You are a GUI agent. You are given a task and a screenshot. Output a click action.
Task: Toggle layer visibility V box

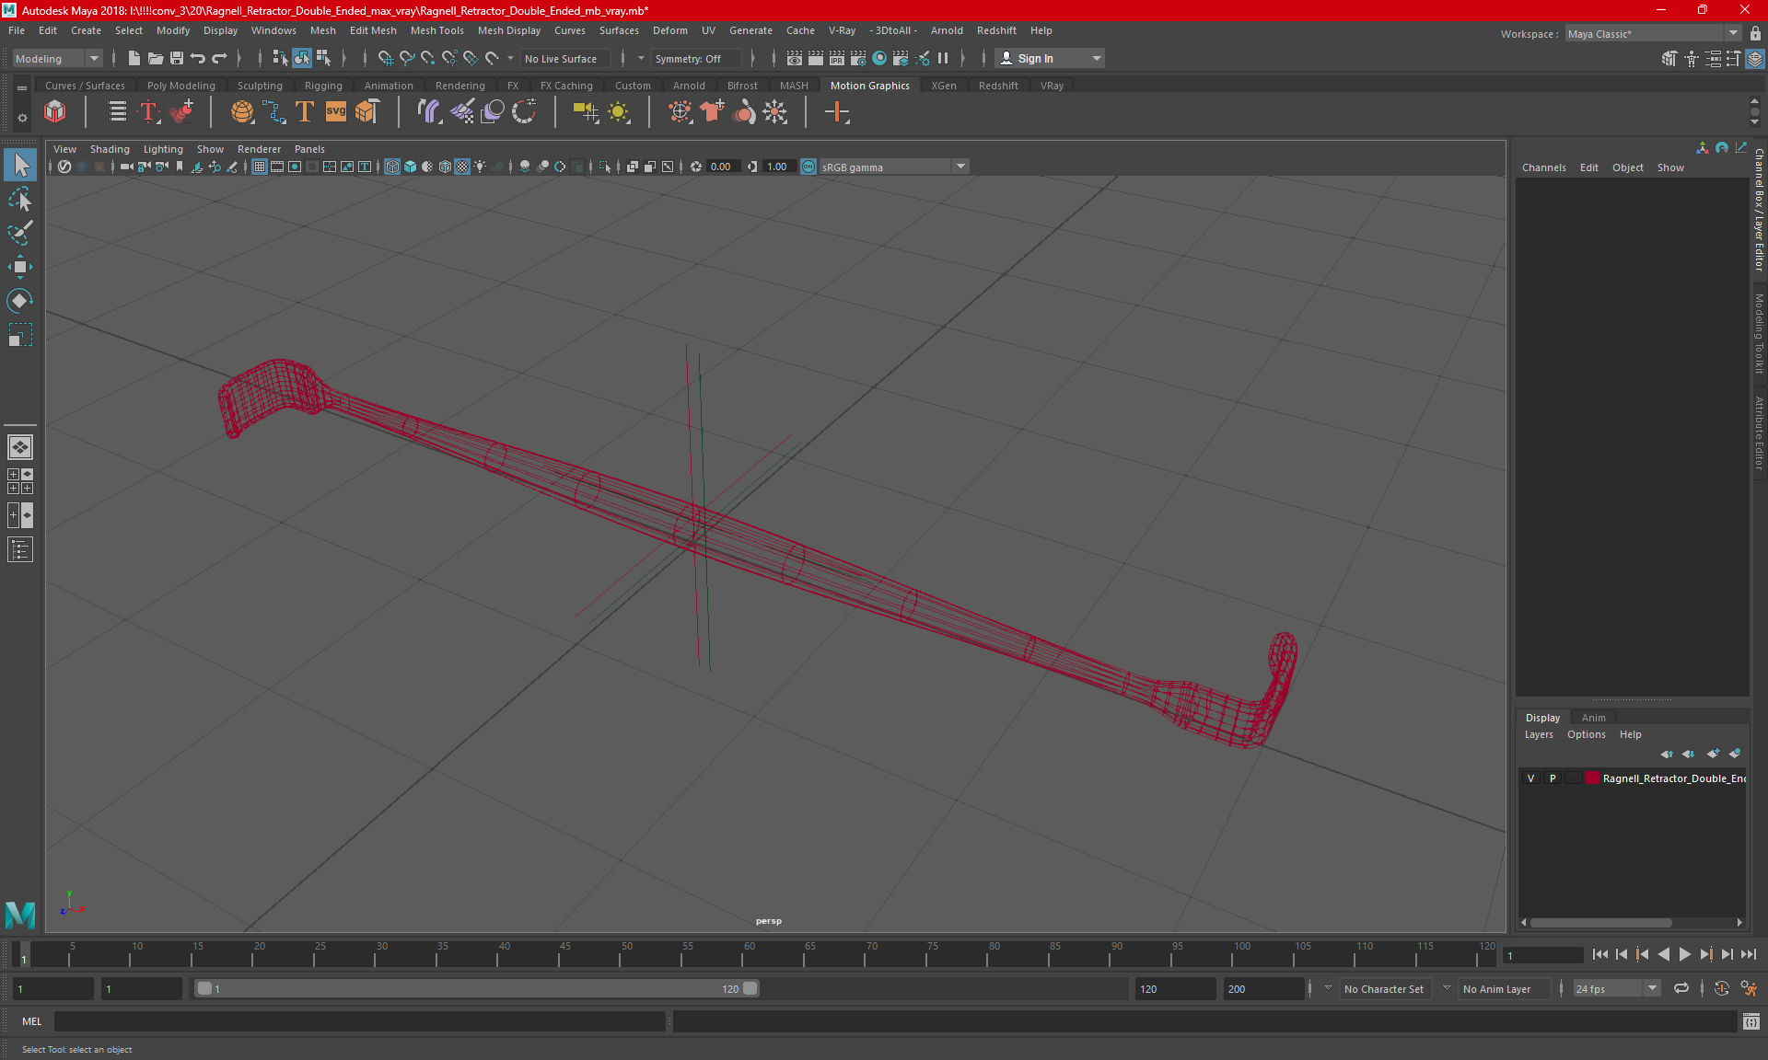(1531, 778)
